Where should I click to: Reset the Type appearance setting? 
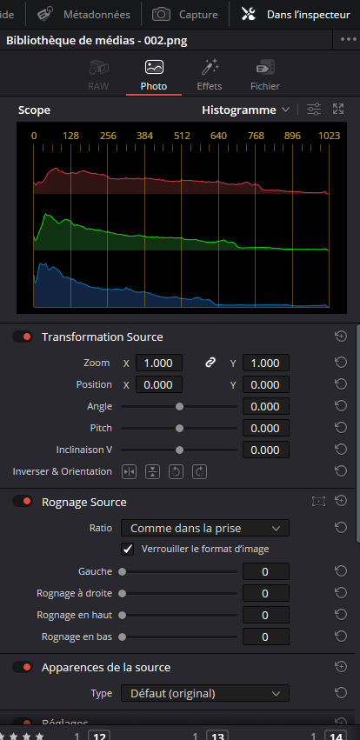point(341,692)
